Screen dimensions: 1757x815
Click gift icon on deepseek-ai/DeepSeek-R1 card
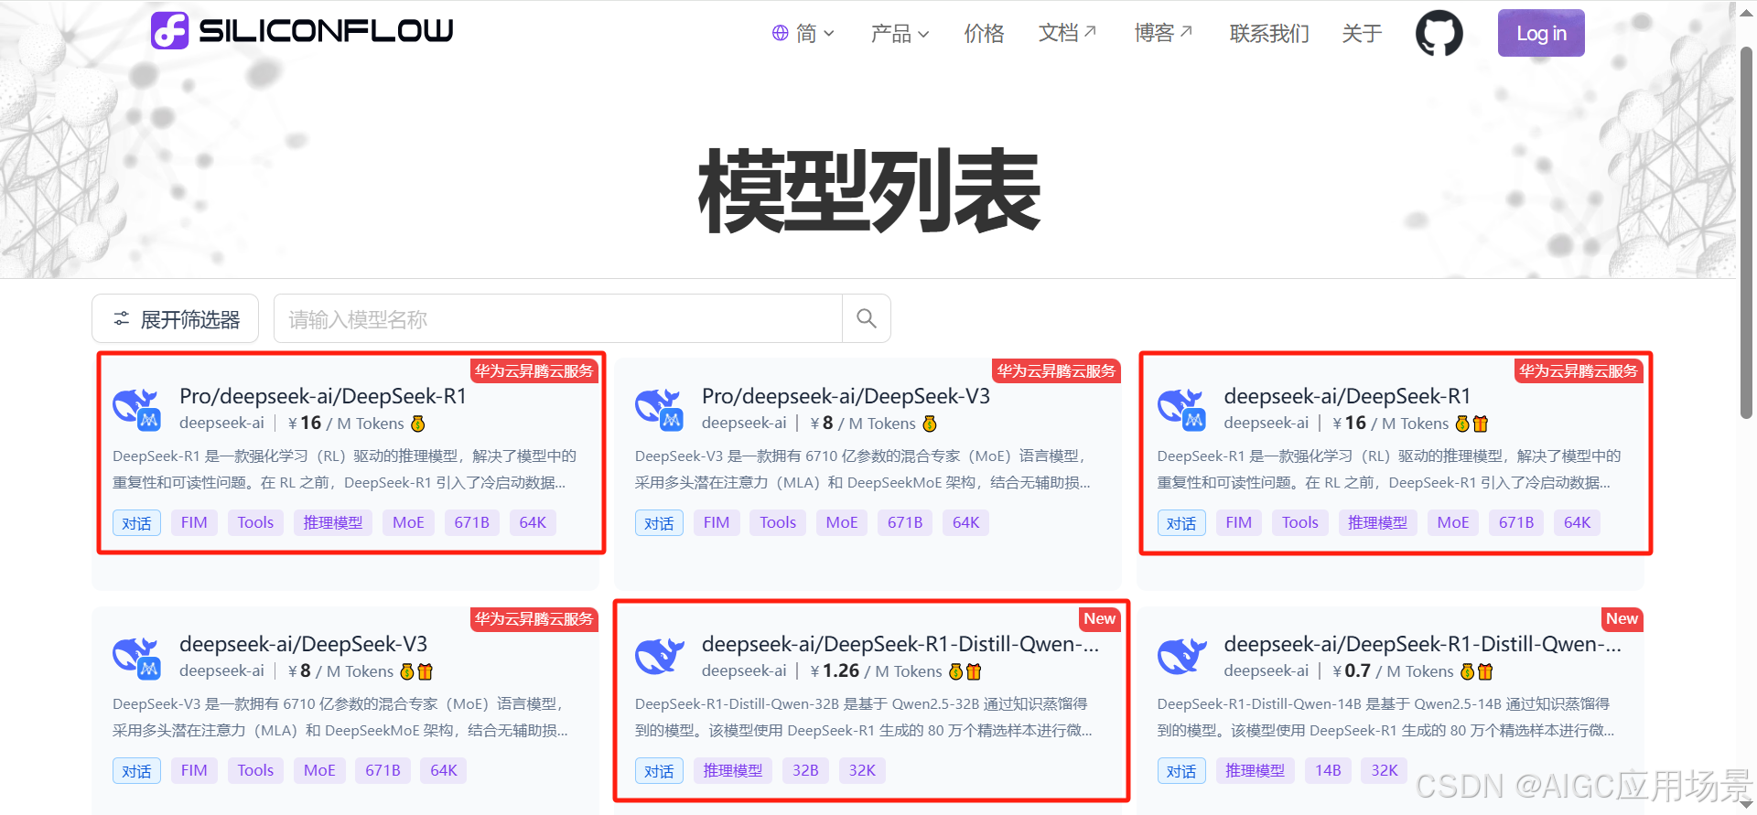pyautogui.click(x=1481, y=424)
